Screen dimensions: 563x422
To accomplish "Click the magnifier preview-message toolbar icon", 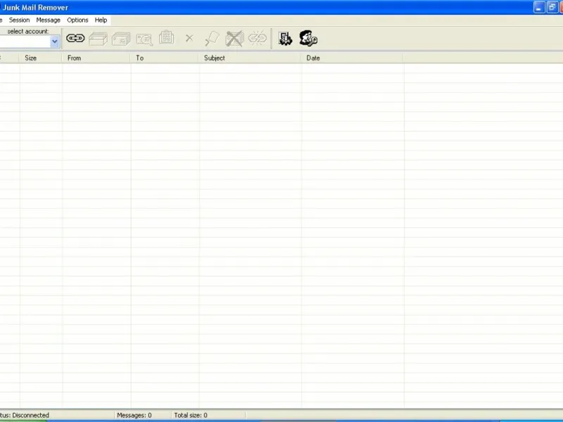I will pos(144,39).
